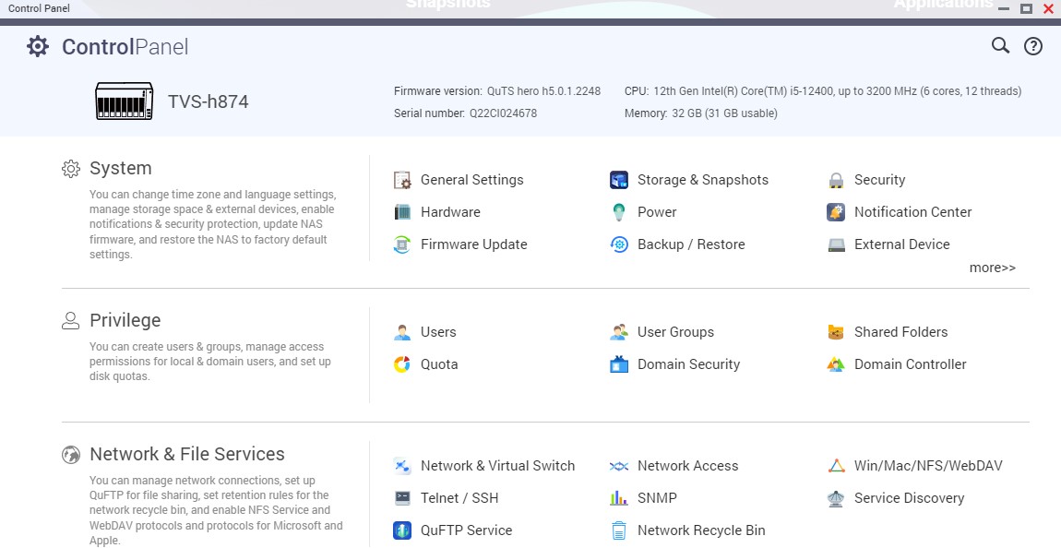Click the Network Recycle Bin icon
Image resolution: width=1061 pixels, height=548 pixels.
(x=619, y=530)
